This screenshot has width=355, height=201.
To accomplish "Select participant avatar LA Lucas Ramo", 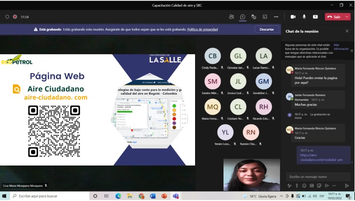I will click(x=263, y=56).
